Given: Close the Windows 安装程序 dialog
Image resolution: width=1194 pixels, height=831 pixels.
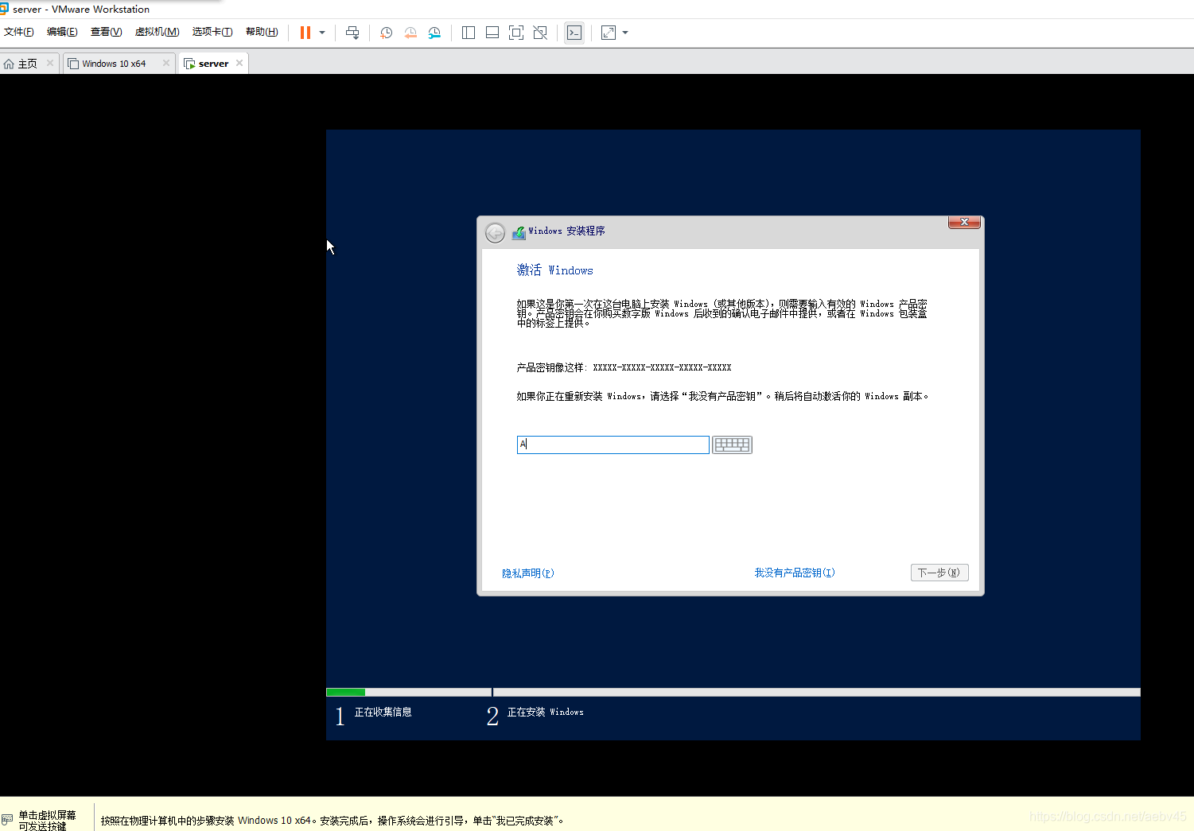Looking at the screenshot, I should point(964,222).
